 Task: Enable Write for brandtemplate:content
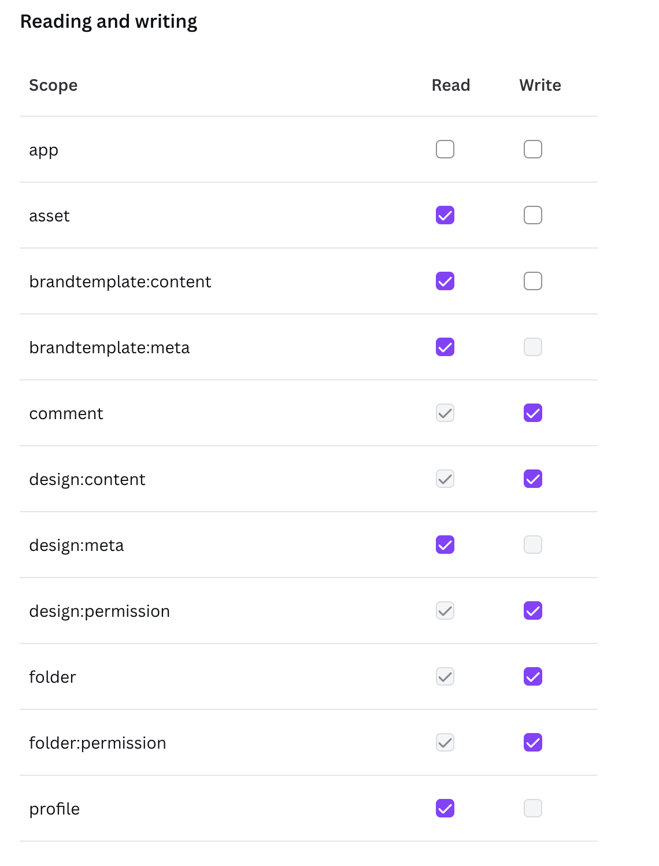click(533, 281)
